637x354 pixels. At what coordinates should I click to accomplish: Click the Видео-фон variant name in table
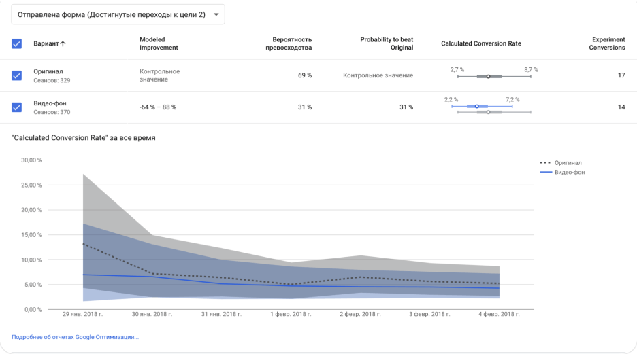50,103
